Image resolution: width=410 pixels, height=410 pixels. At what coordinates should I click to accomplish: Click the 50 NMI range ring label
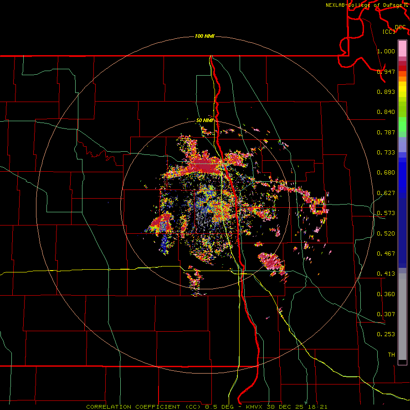click(205, 120)
